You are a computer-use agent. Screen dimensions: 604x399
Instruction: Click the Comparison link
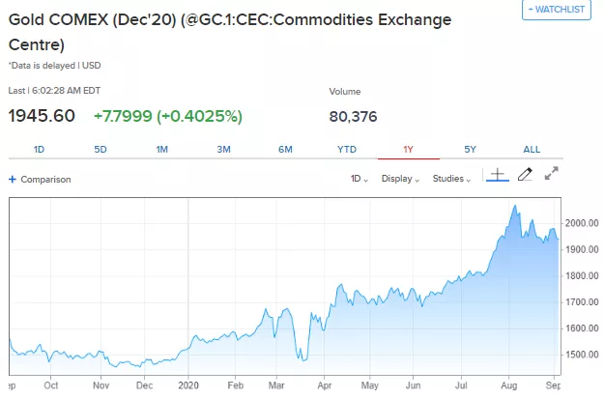(45, 179)
